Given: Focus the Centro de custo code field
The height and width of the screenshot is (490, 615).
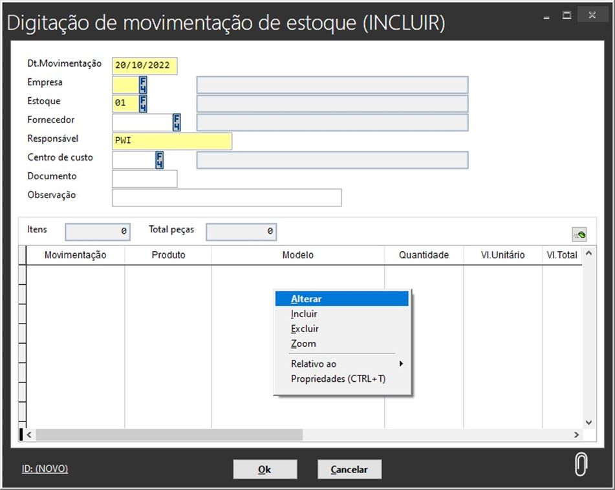Looking at the screenshot, I should point(134,160).
